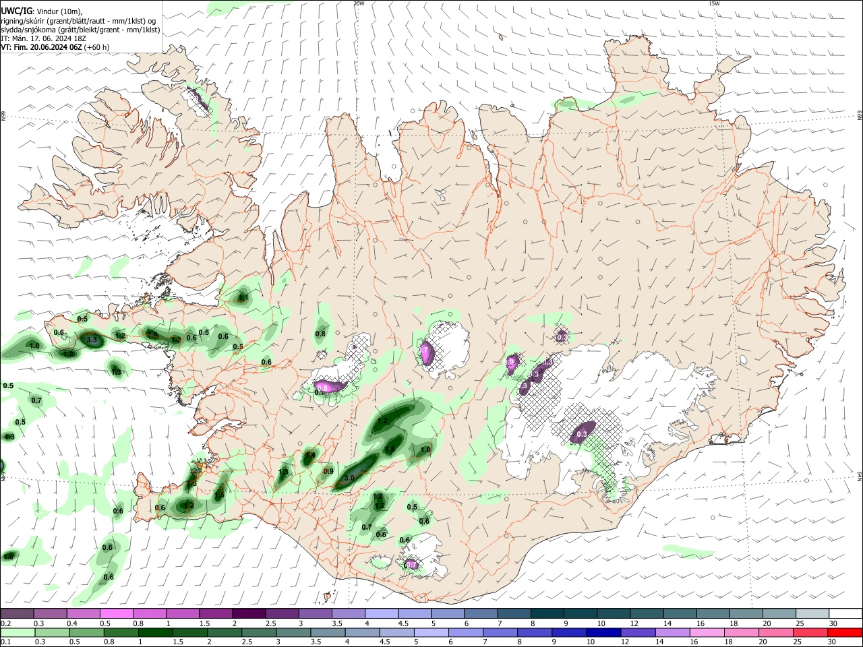Select the red-pink rain swatch labeled 25
863x647 pixels.
810,632
